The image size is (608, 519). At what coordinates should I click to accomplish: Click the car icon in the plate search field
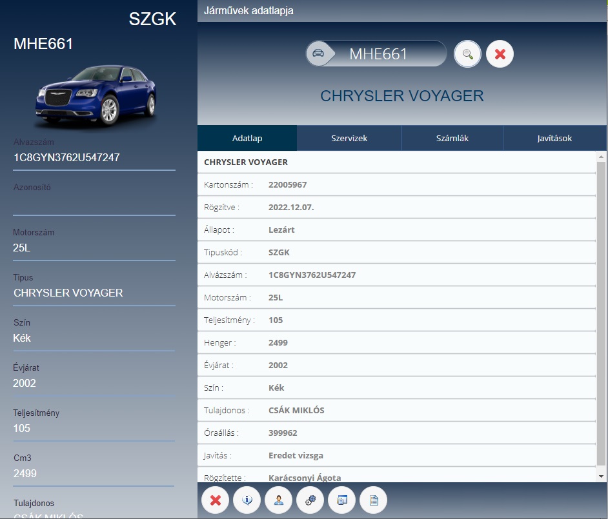coord(318,54)
